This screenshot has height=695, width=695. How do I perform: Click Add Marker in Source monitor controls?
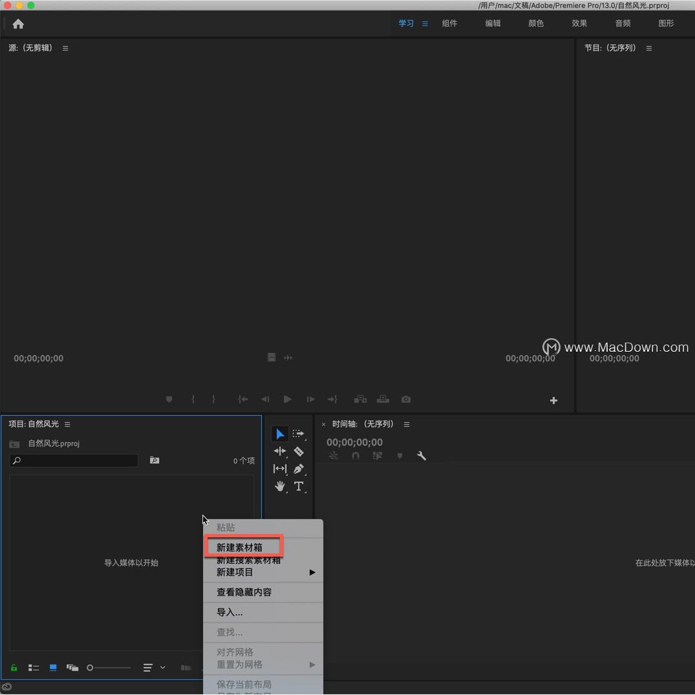coord(169,400)
